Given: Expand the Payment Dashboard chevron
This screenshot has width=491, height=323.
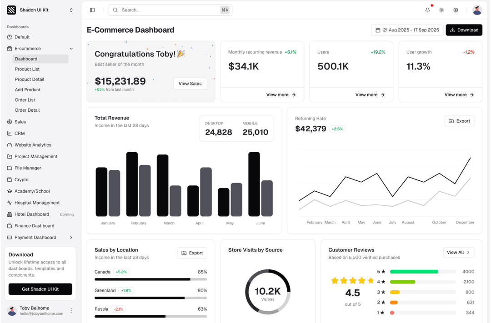Looking at the screenshot, I should (71, 237).
